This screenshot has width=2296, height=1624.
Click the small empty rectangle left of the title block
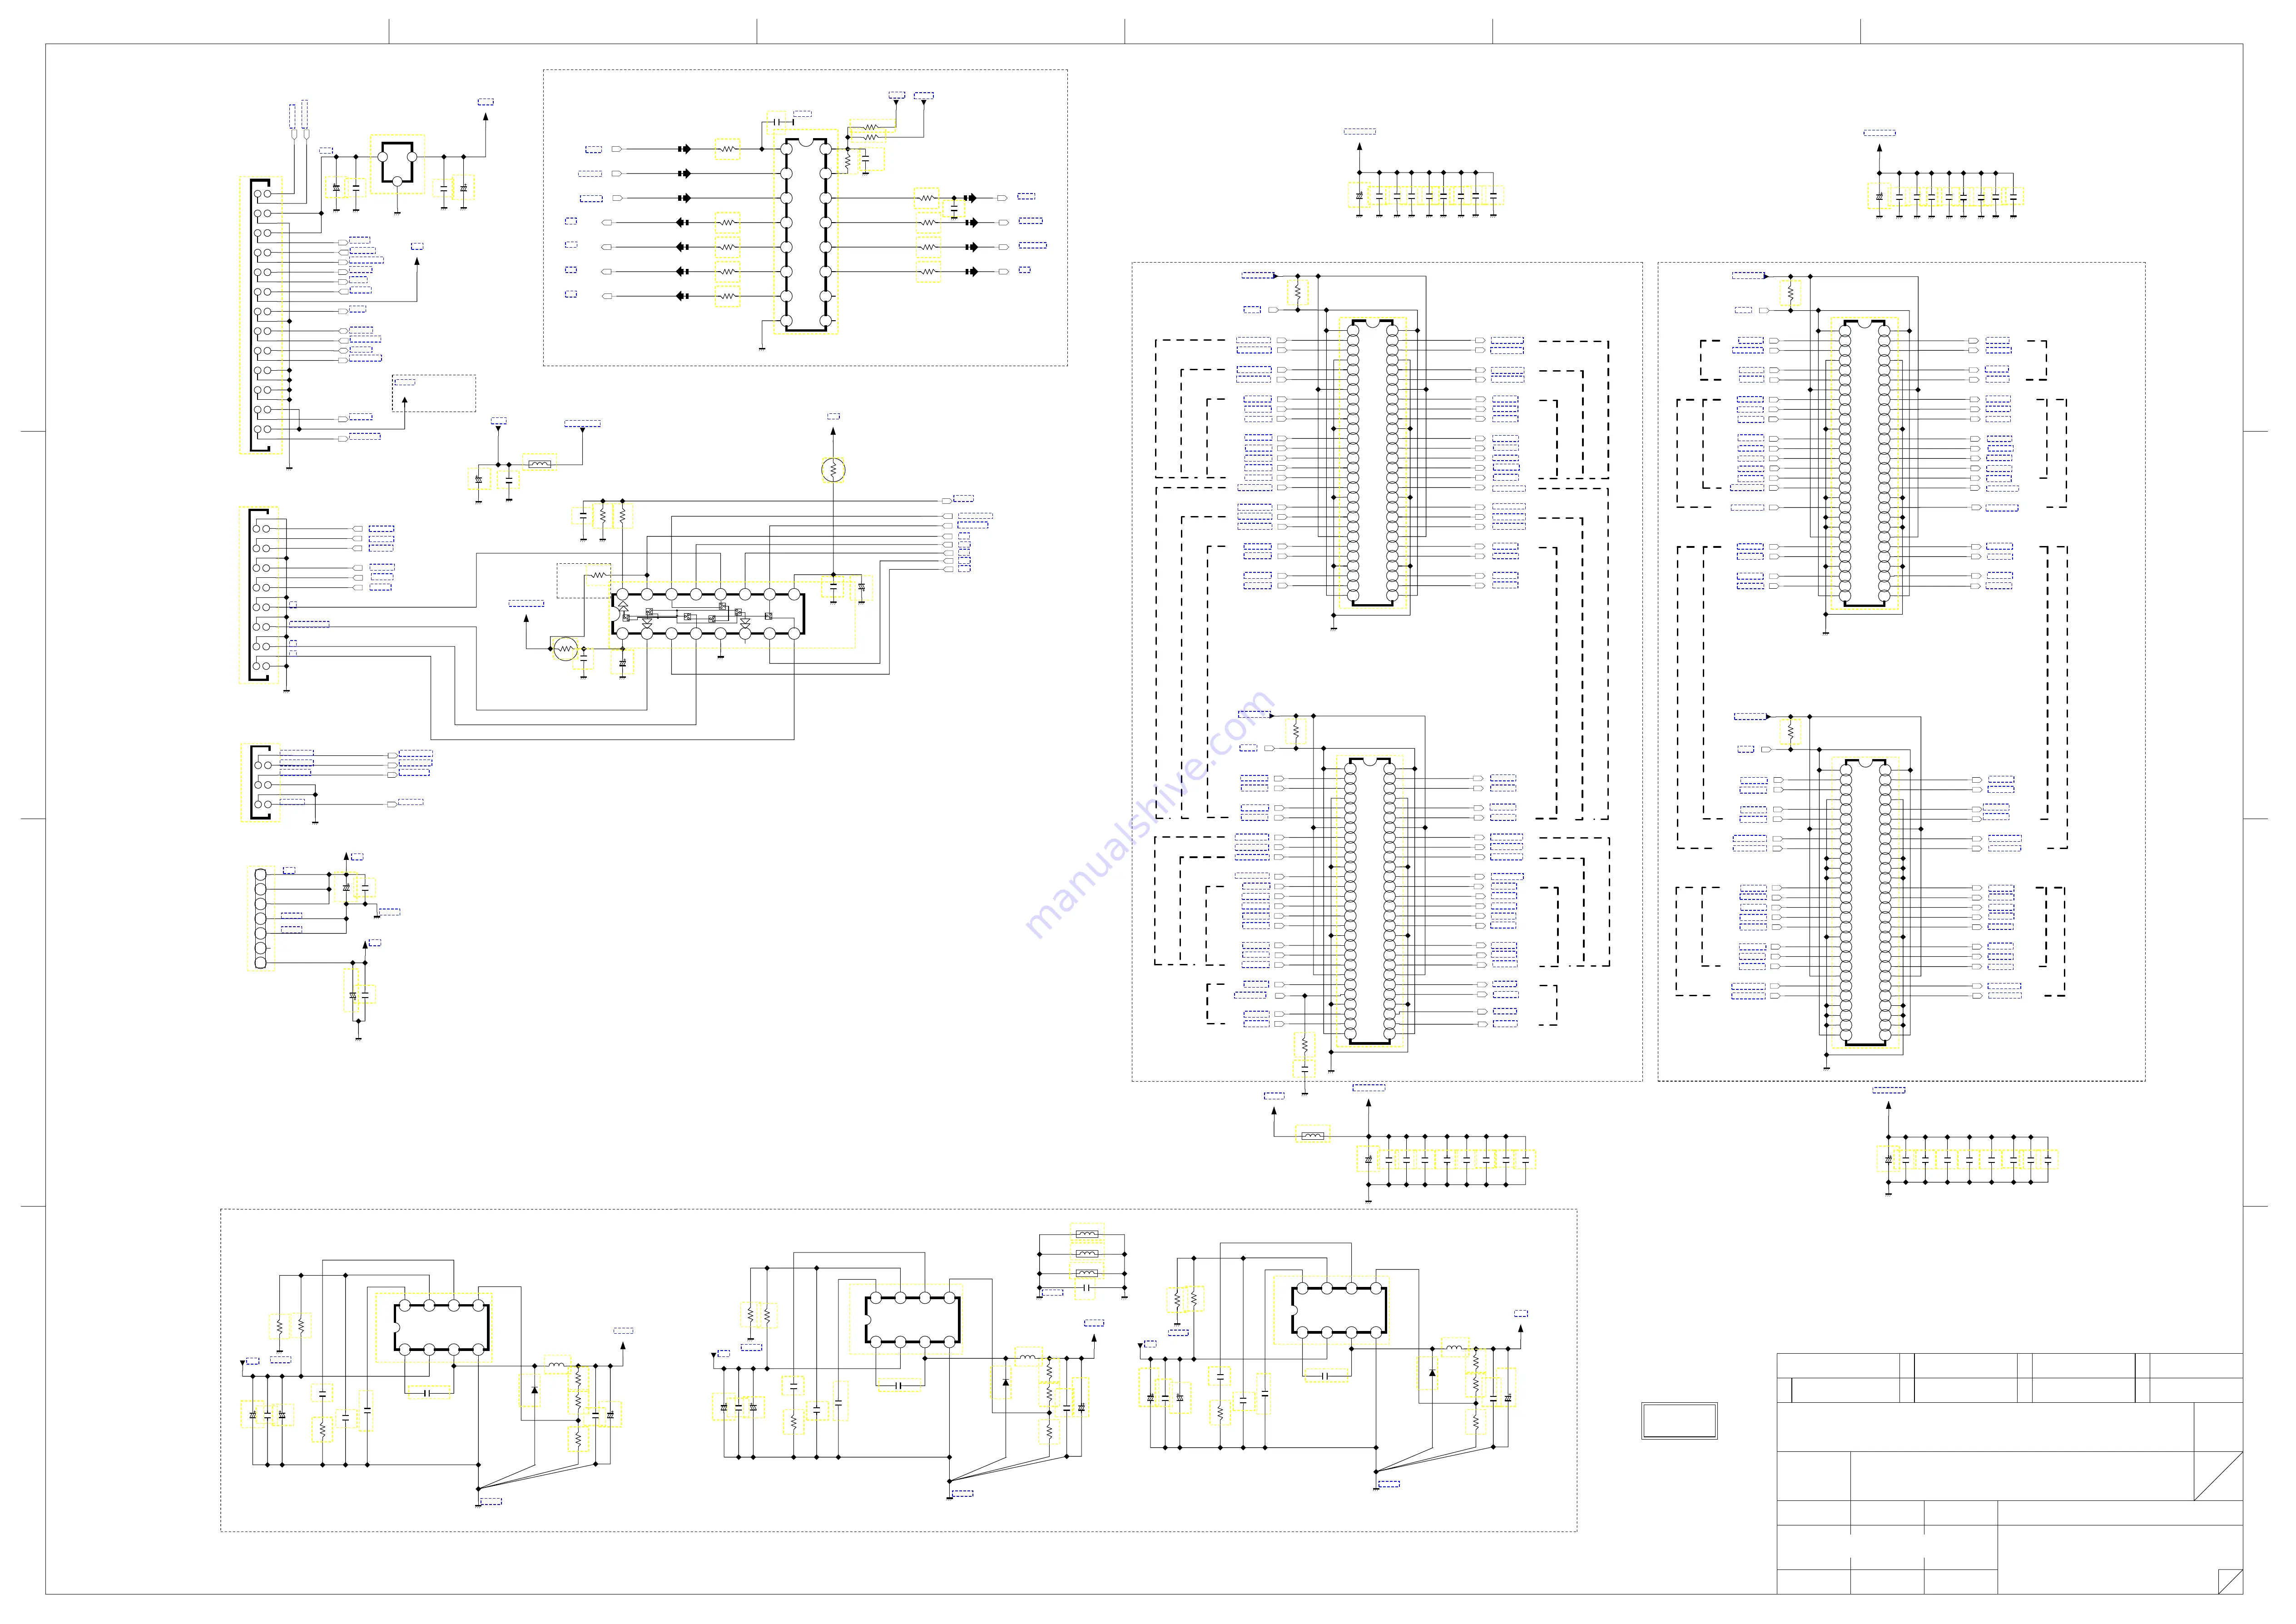(x=1679, y=1421)
